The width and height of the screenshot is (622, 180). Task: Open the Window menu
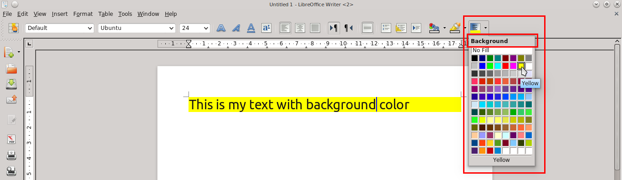pos(148,14)
